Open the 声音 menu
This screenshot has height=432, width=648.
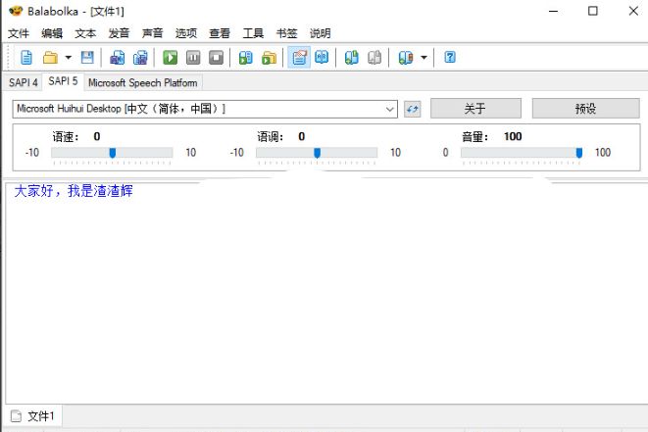coord(153,33)
